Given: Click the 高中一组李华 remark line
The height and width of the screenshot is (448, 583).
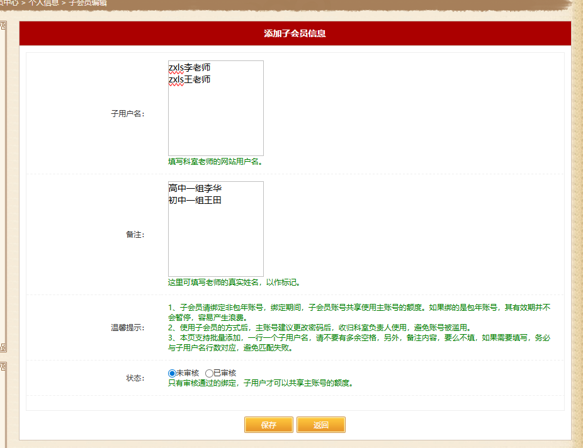Looking at the screenshot, I should point(195,188).
